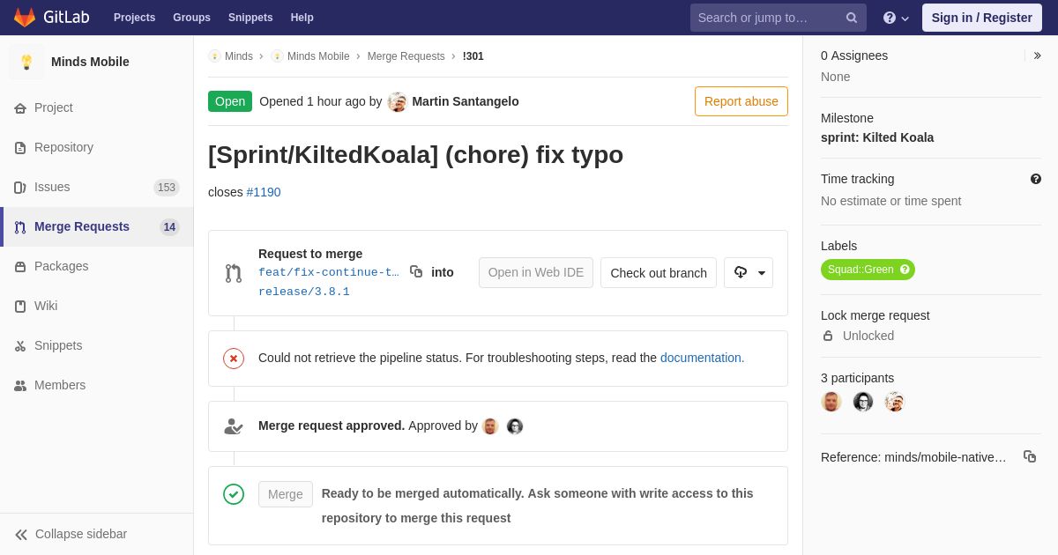The height and width of the screenshot is (555, 1058).
Task: Click Time tracking help icon
Action: (1036, 179)
